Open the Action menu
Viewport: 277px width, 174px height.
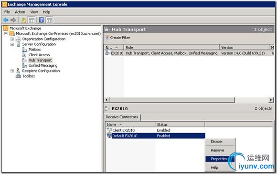(x=20, y=12)
